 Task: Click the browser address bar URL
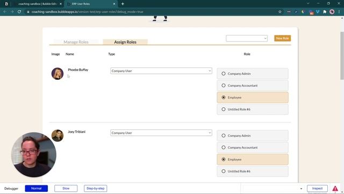[x=87, y=12]
